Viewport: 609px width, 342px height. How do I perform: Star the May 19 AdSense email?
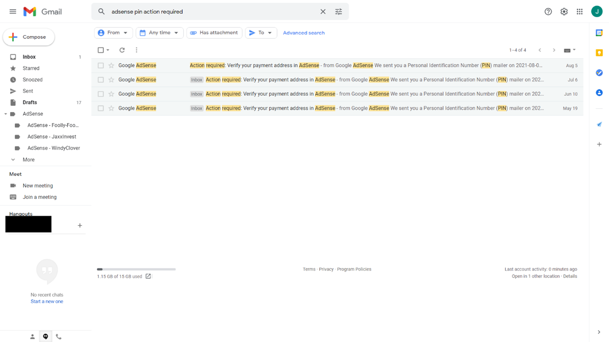pos(111,108)
